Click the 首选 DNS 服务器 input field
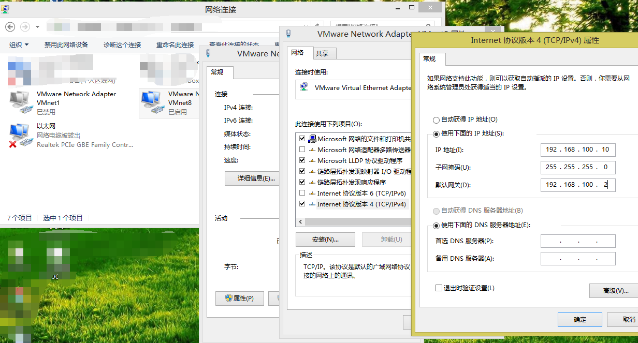 click(x=577, y=241)
